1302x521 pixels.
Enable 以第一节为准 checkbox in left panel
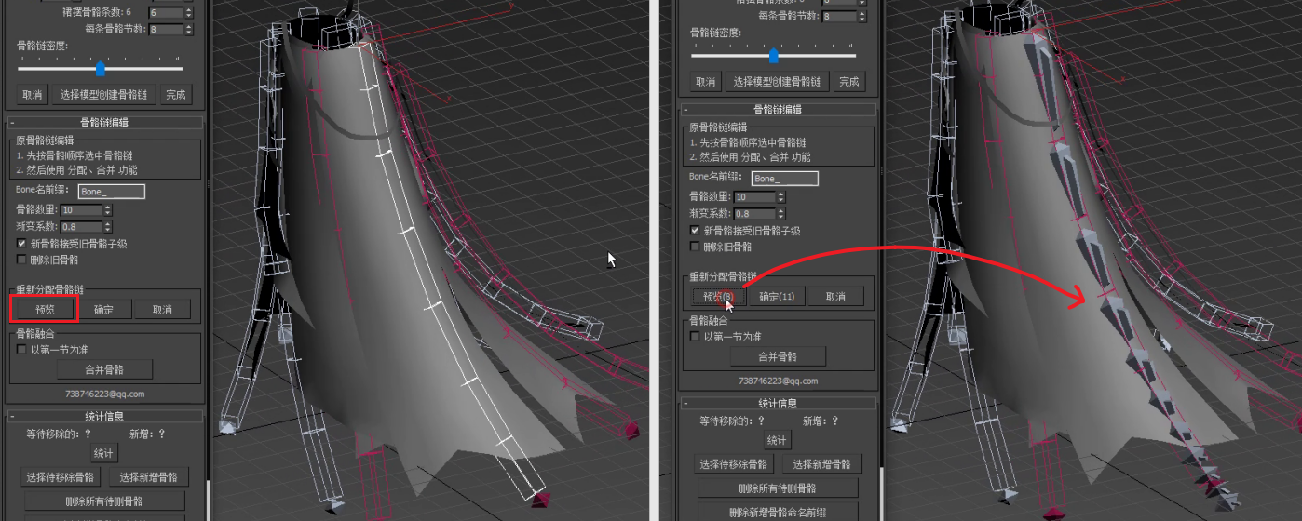[x=21, y=350]
